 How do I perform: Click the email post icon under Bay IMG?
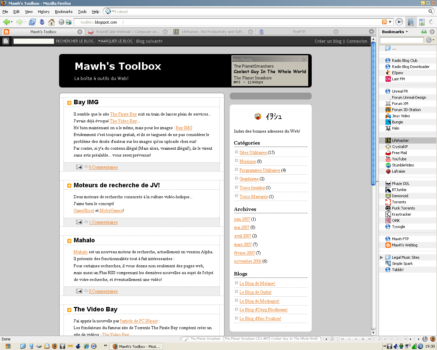tap(79, 167)
